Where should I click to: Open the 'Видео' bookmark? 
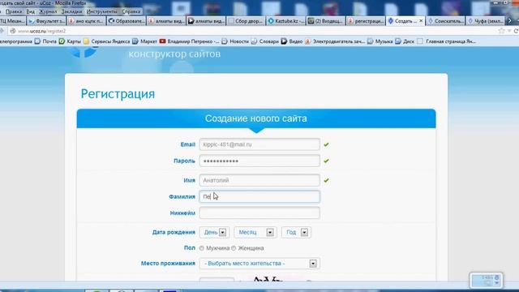[292, 41]
